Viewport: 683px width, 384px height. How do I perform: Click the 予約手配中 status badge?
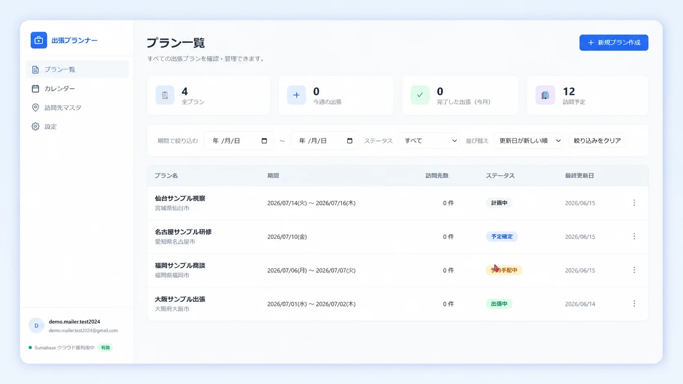coord(504,270)
